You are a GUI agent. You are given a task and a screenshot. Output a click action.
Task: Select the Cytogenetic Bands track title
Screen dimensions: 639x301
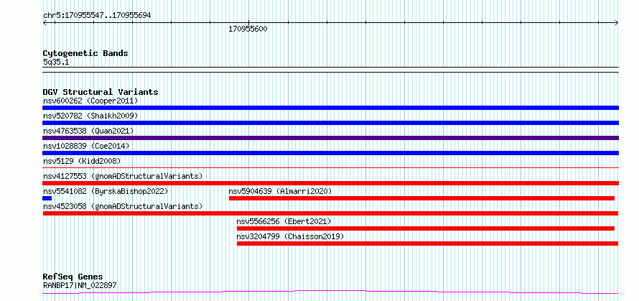(85, 53)
